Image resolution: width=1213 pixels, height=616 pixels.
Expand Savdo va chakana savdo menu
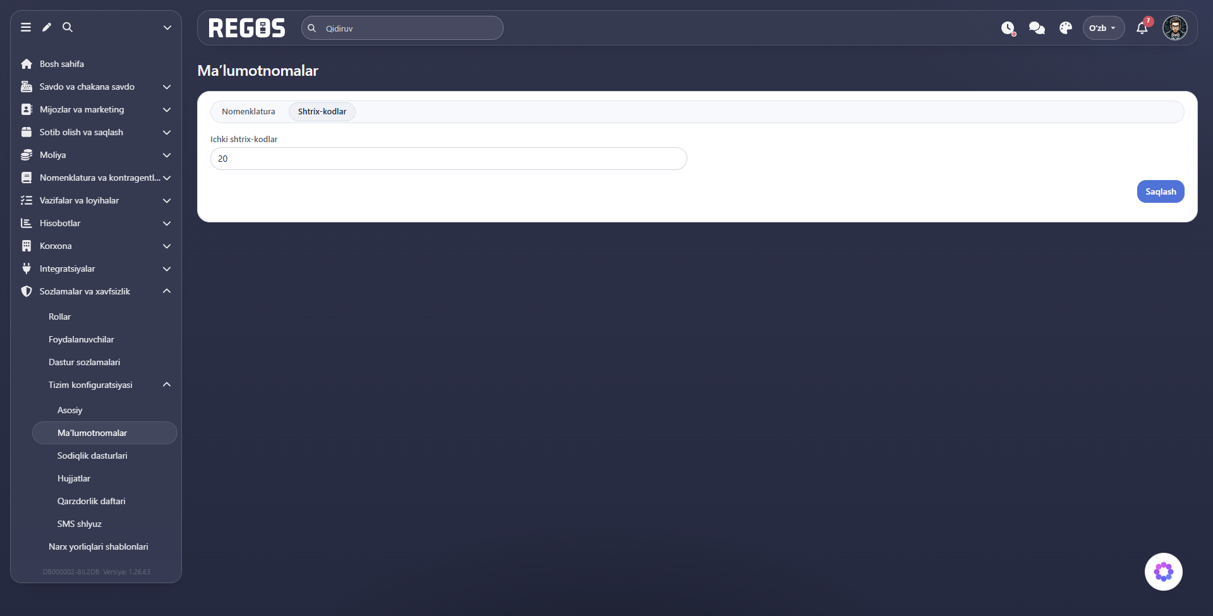pyautogui.click(x=96, y=87)
